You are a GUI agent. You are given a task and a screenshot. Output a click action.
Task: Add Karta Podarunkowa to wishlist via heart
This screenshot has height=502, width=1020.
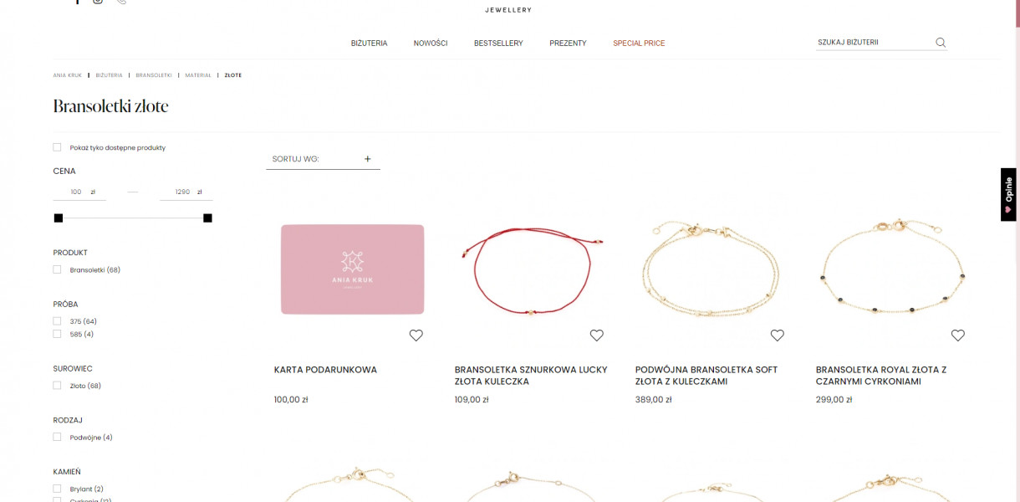[x=416, y=336]
